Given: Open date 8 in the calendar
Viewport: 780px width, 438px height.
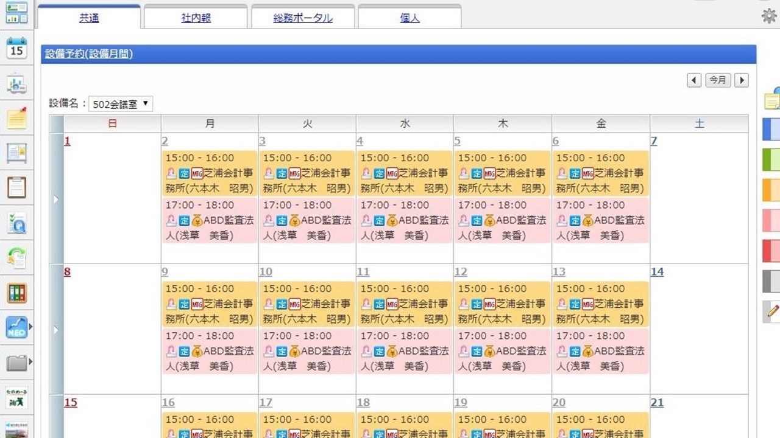Looking at the screenshot, I should pyautogui.click(x=68, y=272).
